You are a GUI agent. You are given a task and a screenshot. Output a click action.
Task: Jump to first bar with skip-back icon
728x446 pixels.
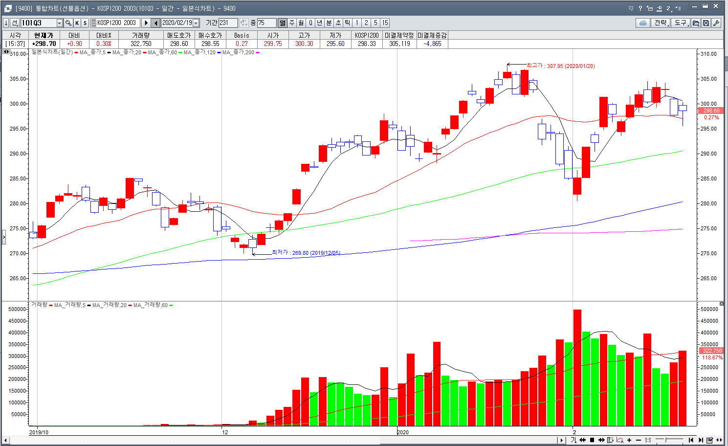(x=691, y=440)
